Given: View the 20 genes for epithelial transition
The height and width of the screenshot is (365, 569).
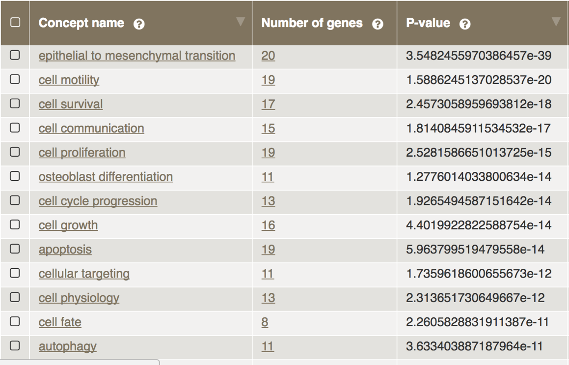Looking at the screenshot, I should click(268, 56).
